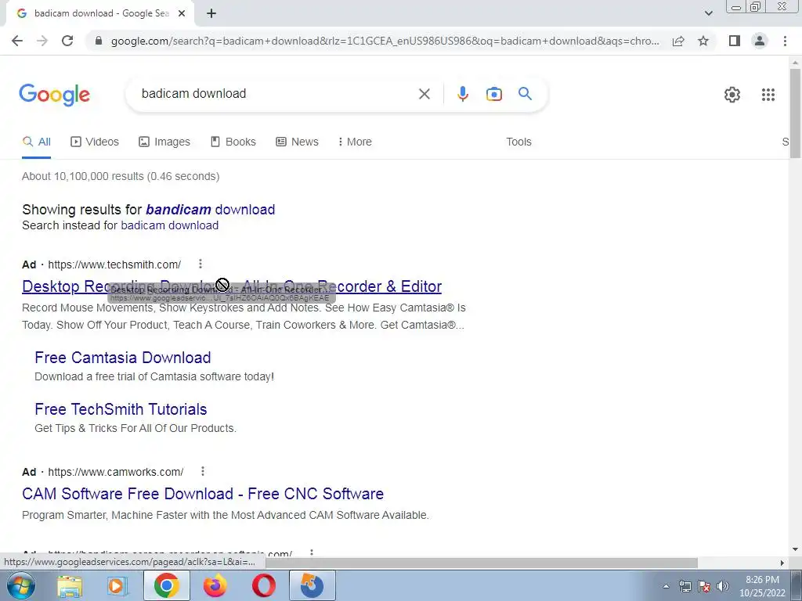Viewport: 802px width, 601px height.
Task: Launch Firefox from taskbar
Action: pyautogui.click(x=215, y=585)
